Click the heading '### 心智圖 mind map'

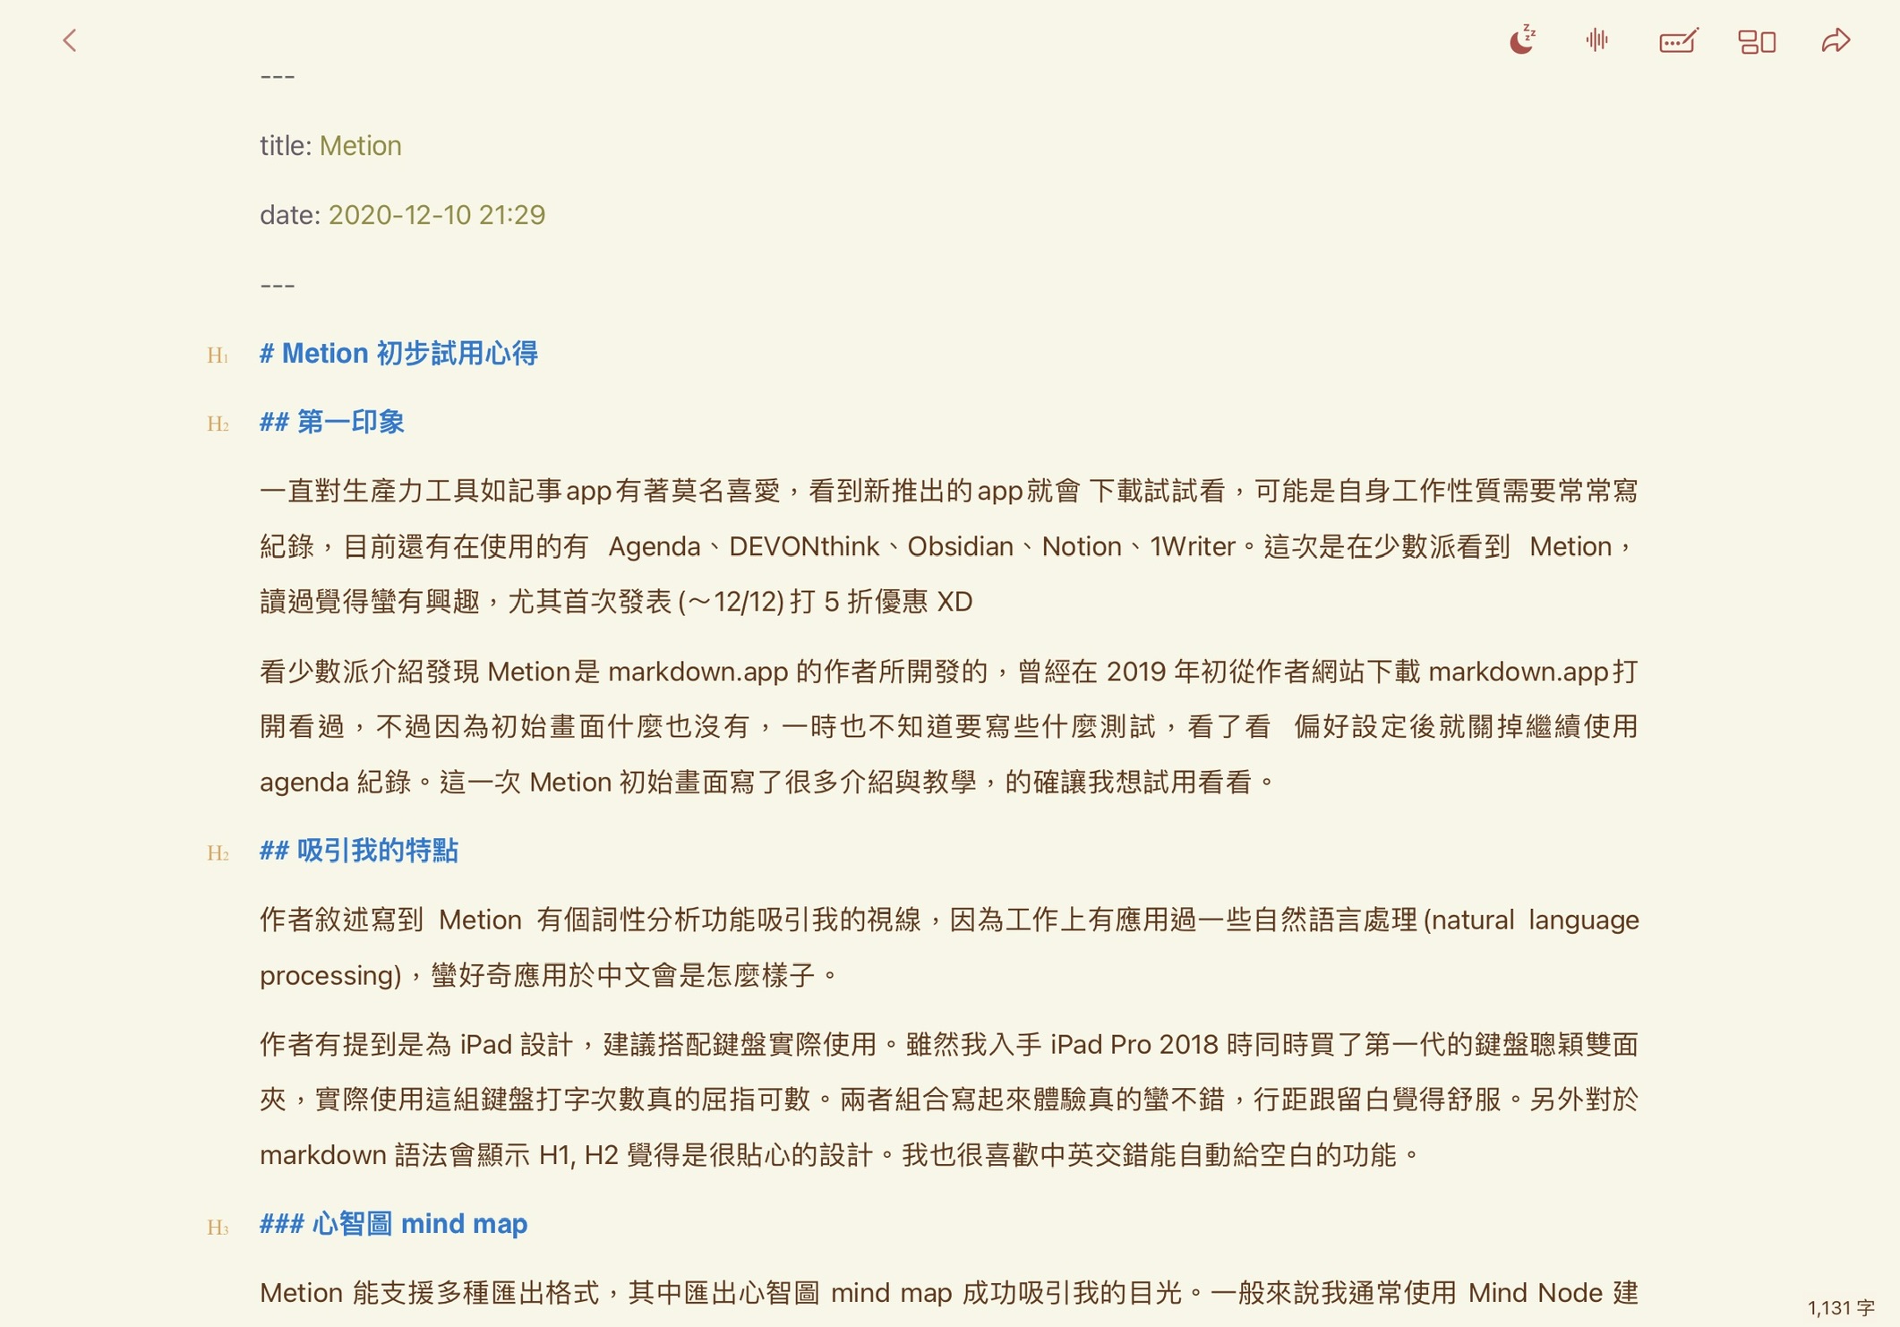click(x=393, y=1224)
